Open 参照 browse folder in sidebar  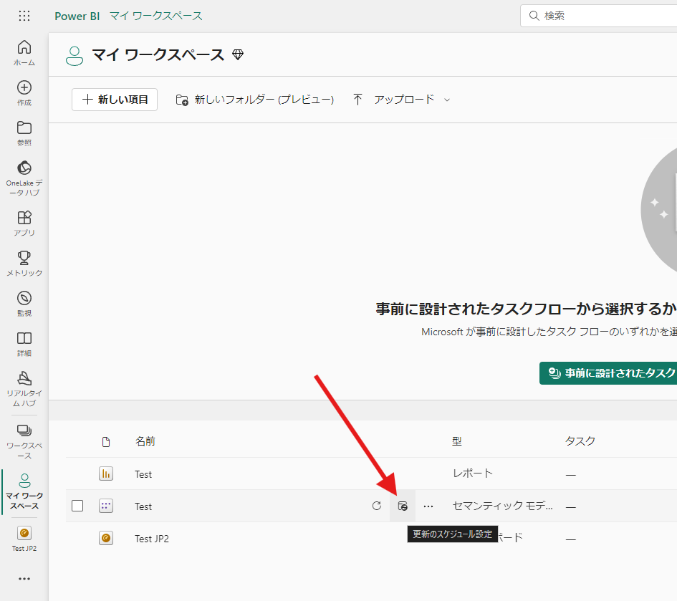pos(24,133)
